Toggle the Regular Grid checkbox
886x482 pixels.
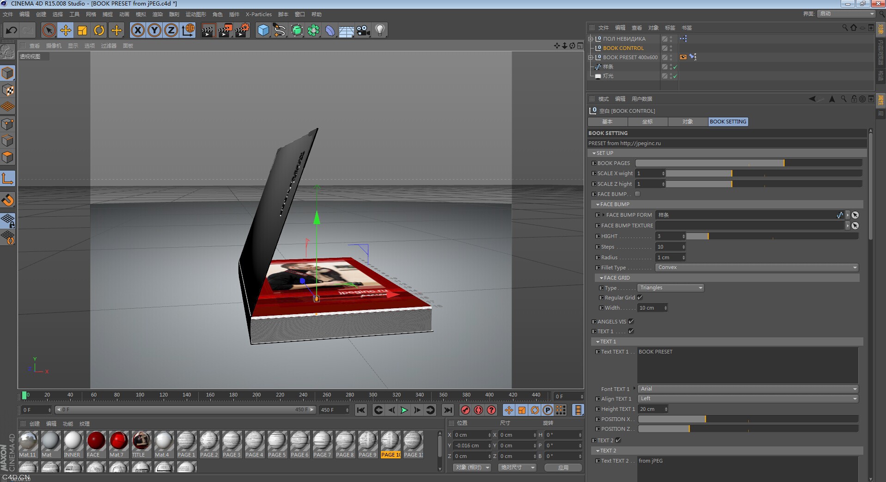tap(640, 298)
